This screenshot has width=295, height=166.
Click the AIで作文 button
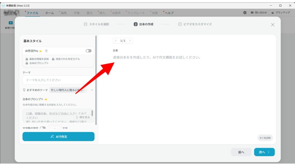[58, 137]
